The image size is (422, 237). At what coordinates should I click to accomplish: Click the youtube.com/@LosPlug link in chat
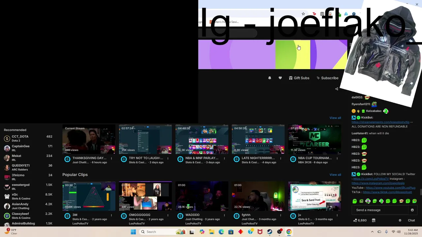click(390, 188)
